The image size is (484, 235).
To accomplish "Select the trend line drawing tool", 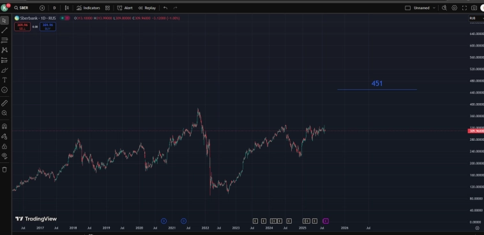I will coord(4,30).
